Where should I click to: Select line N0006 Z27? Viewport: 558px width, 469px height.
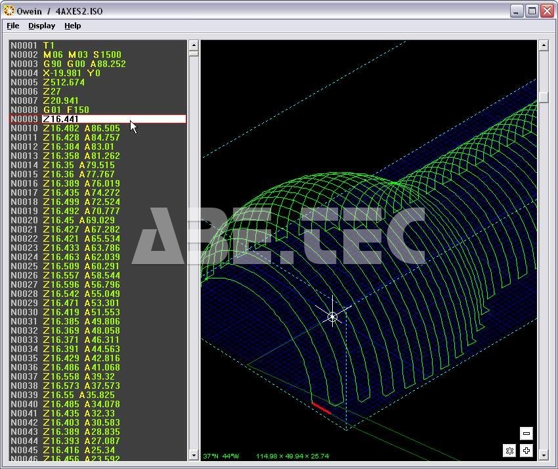pos(98,91)
